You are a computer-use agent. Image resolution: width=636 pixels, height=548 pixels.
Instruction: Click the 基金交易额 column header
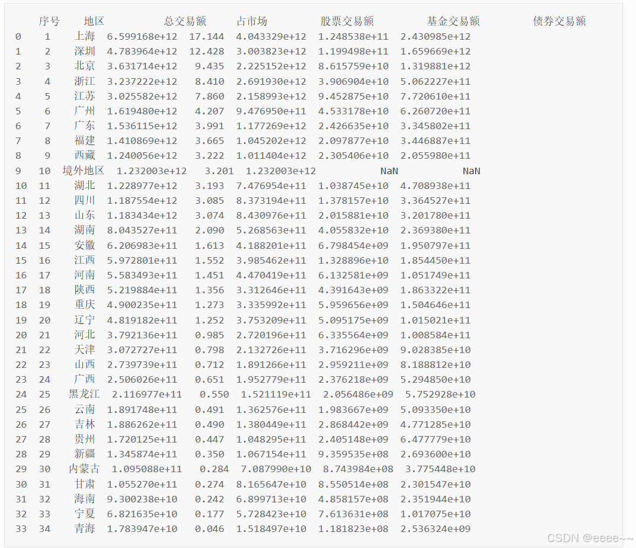[453, 21]
